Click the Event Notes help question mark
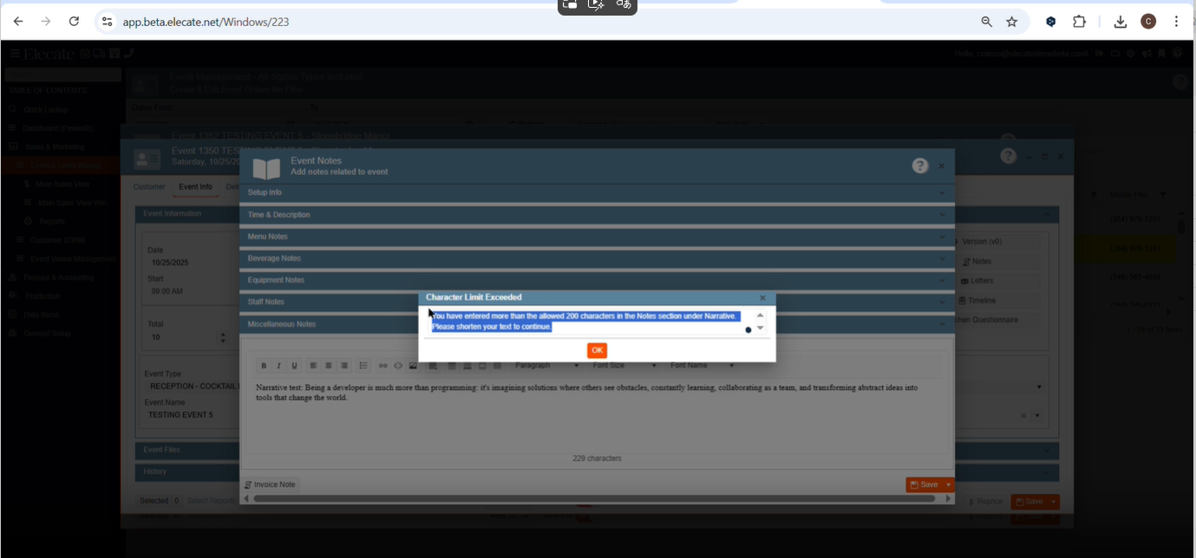The image size is (1196, 558). pos(920,165)
